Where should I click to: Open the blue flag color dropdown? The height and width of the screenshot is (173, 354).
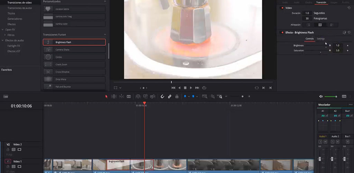pos(189,97)
